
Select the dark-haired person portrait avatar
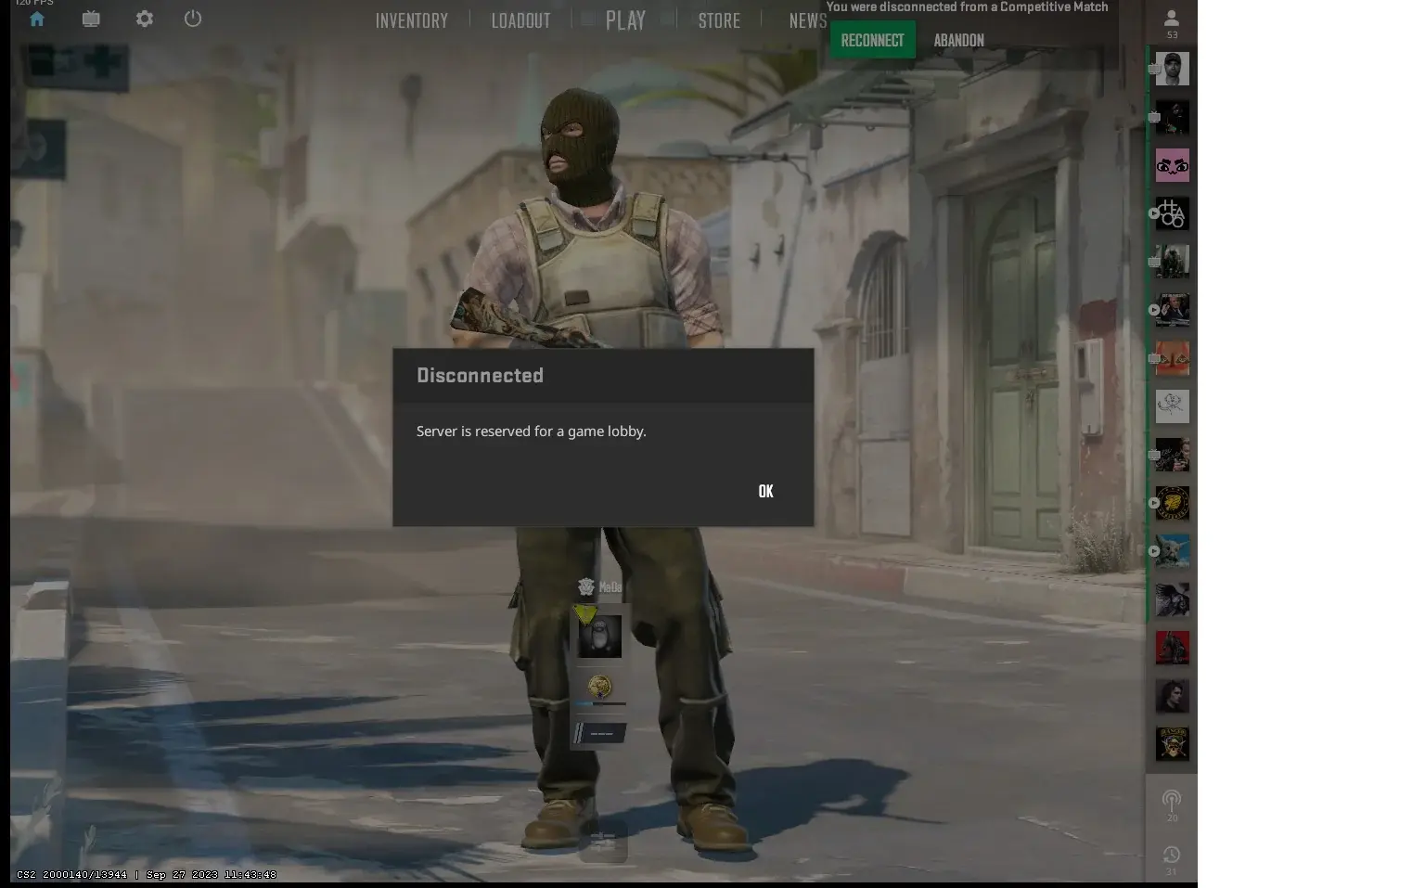coord(1173,696)
